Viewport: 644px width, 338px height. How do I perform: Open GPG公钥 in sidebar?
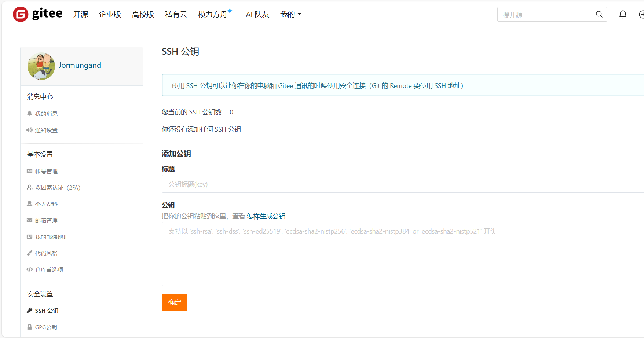click(x=46, y=327)
